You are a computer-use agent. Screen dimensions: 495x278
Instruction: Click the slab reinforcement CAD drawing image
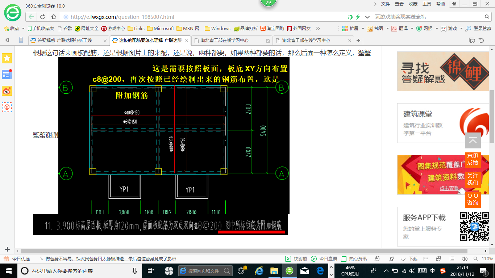click(174, 136)
